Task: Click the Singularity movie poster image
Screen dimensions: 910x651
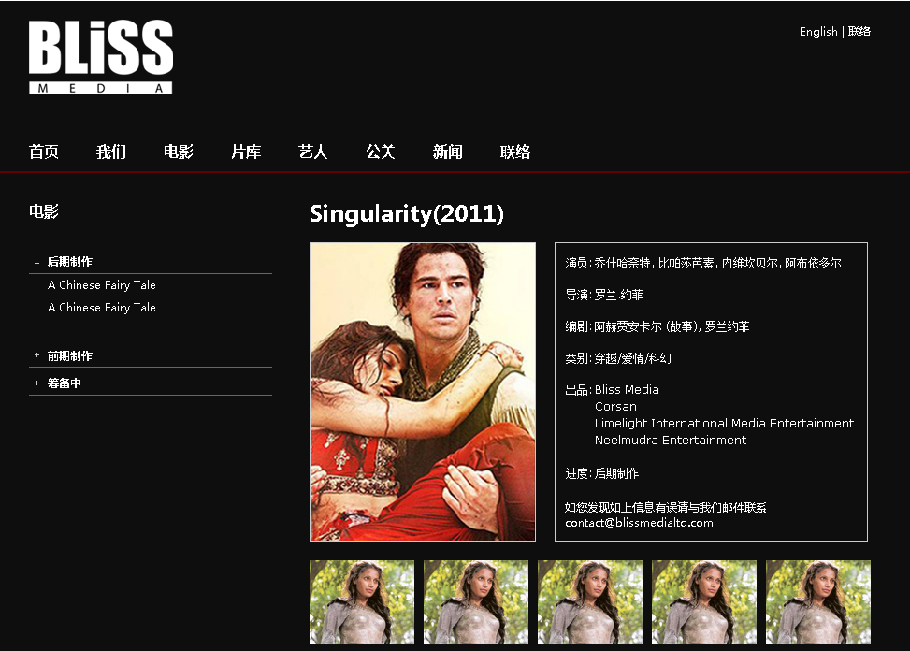Action: tap(423, 392)
